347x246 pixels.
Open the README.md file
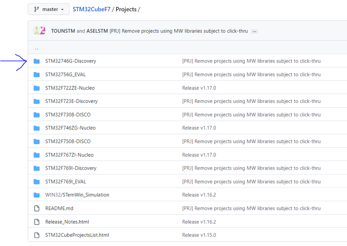point(59,208)
